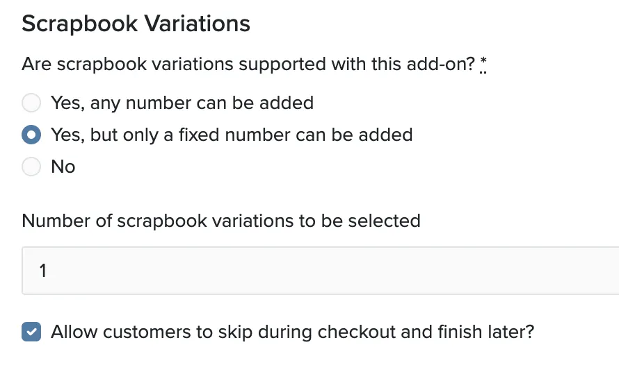Screen dimensions: 619x390
Task: Click the words "finish later?" in checkbox label
Action: click(x=486, y=332)
